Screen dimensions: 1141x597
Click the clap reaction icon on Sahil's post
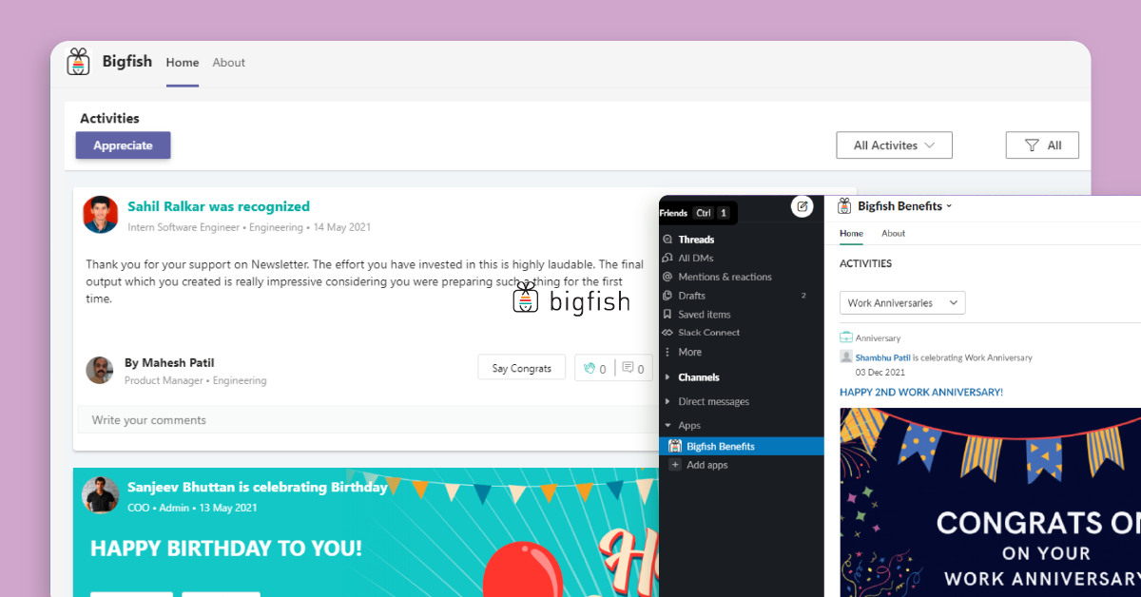point(590,369)
